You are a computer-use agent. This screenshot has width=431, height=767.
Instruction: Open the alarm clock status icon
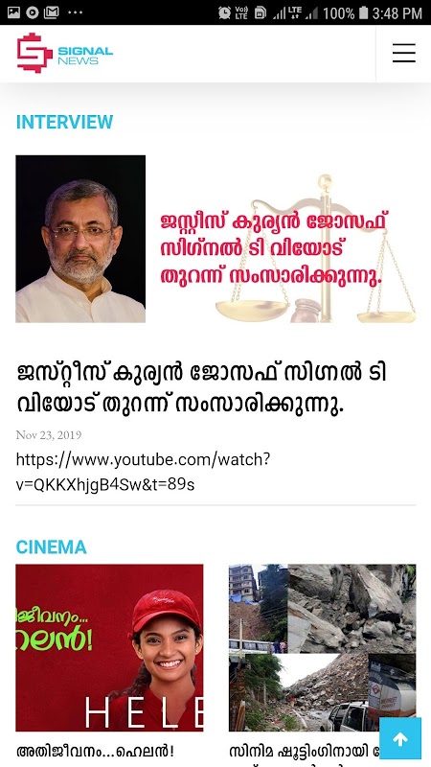click(224, 12)
